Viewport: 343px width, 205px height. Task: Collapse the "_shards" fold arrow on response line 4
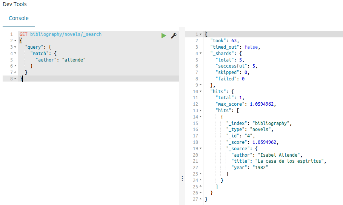click(200, 53)
